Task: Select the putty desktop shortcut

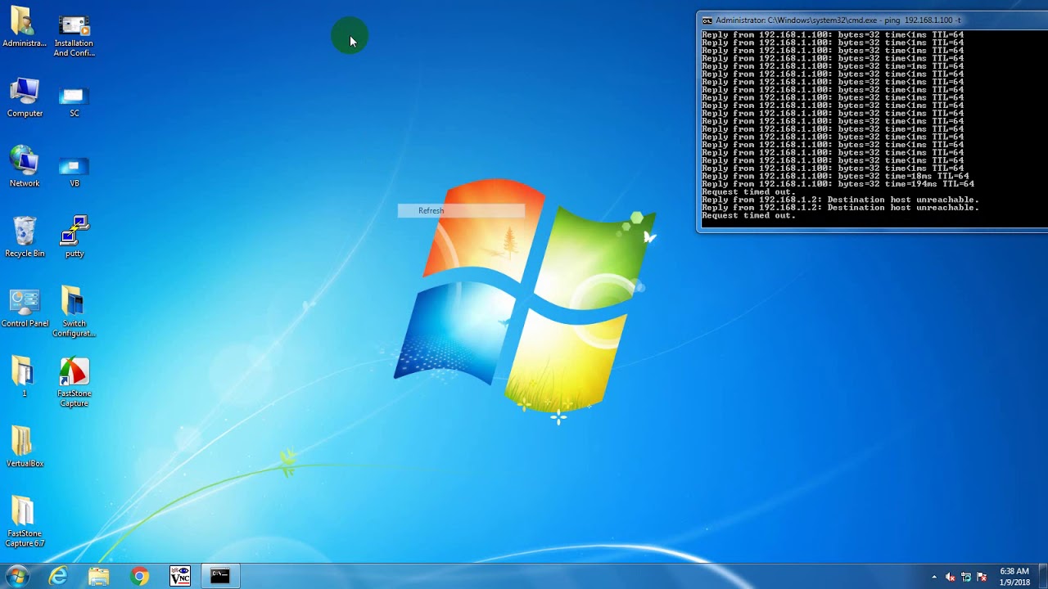Action: click(x=74, y=237)
